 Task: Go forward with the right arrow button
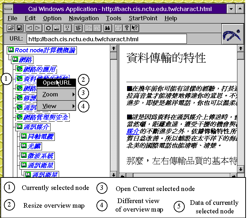[x=38, y=28]
